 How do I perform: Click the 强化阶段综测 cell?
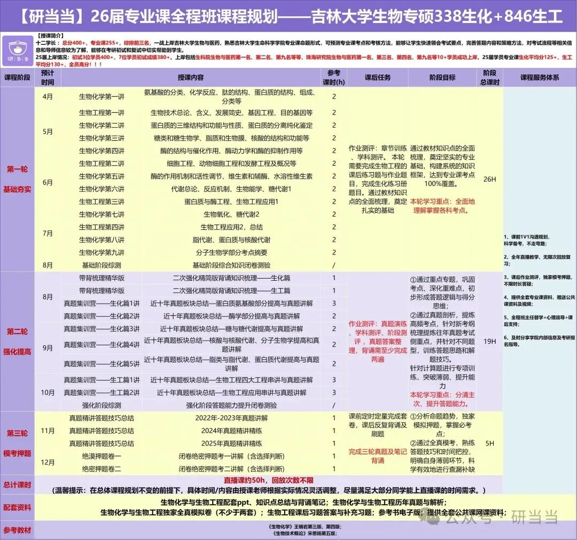pos(102,405)
